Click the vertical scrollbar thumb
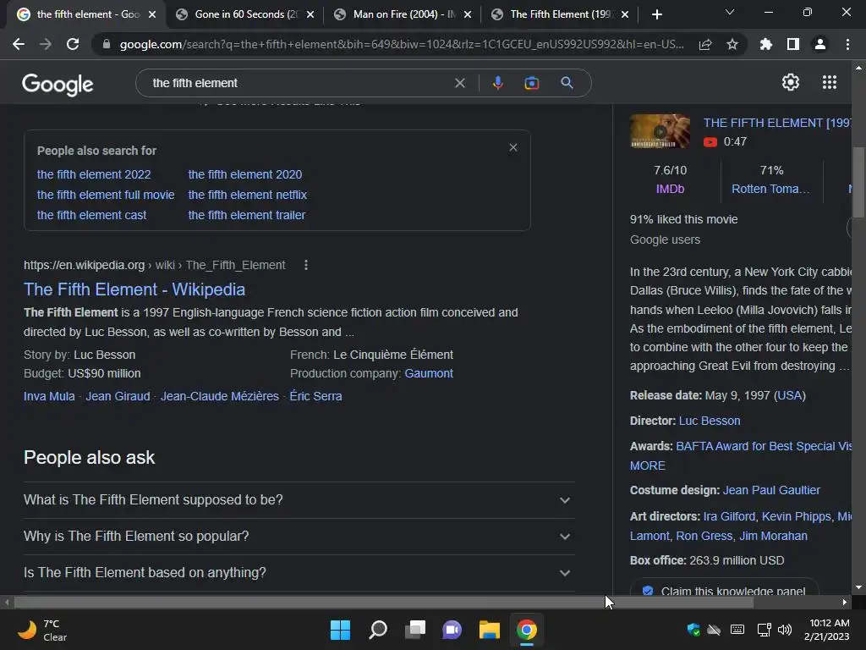Viewport: 866px width, 650px height. coord(858,182)
